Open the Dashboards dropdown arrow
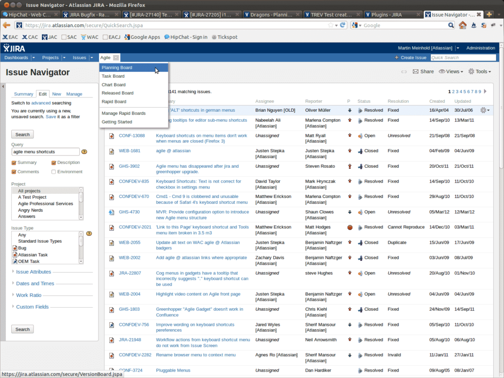The width and height of the screenshot is (504, 378). tap(33, 58)
